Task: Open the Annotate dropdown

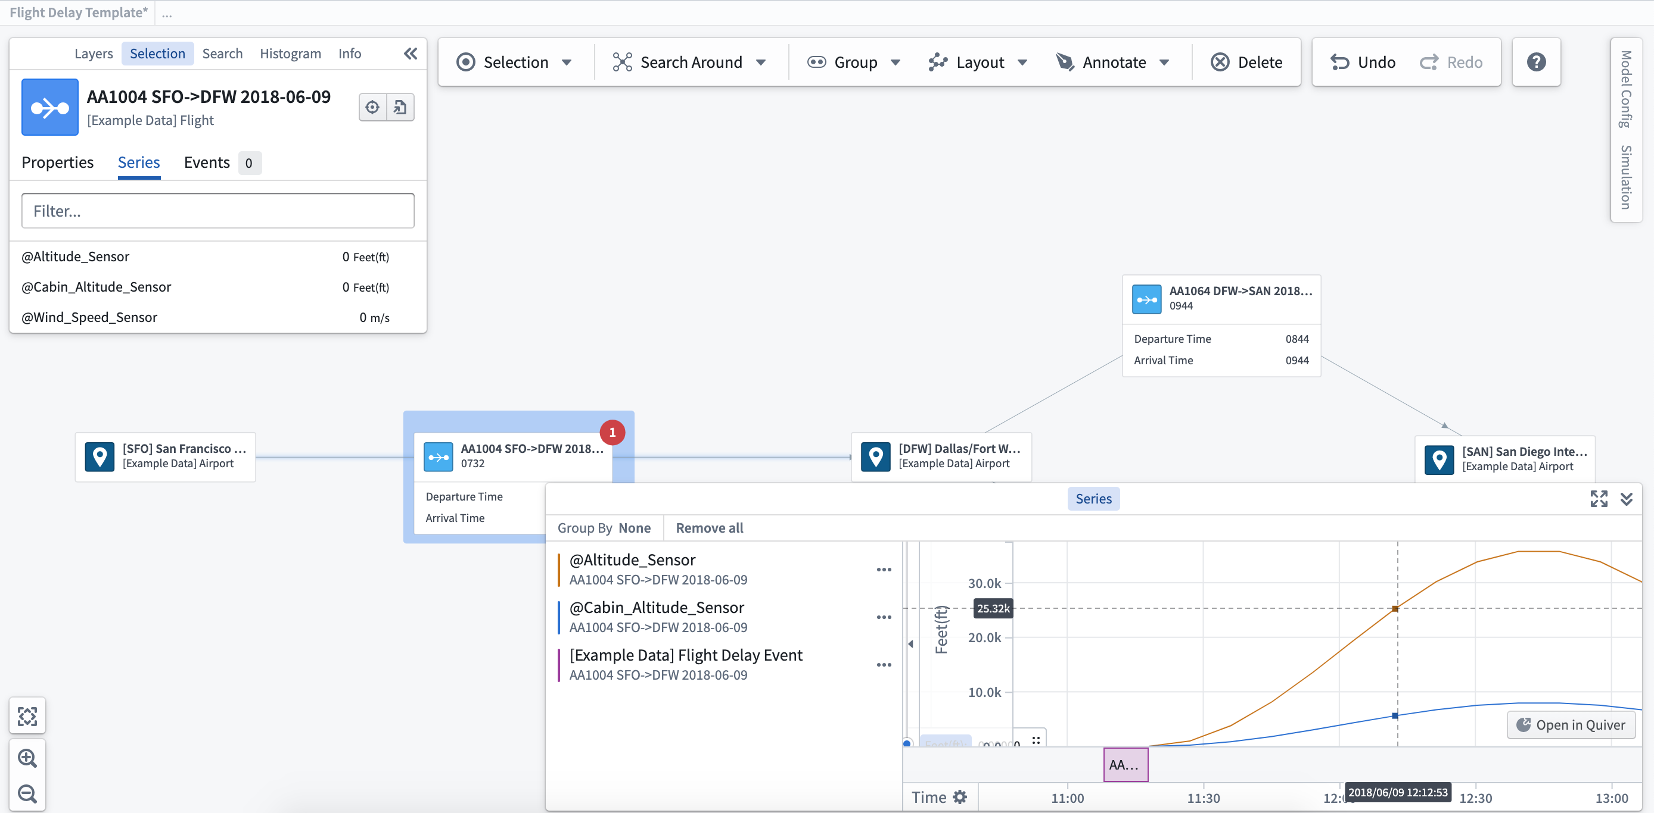Action: coord(1114,62)
